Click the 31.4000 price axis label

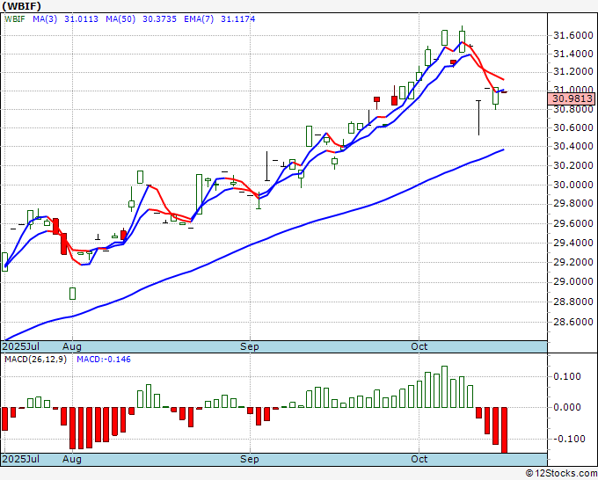(573, 54)
